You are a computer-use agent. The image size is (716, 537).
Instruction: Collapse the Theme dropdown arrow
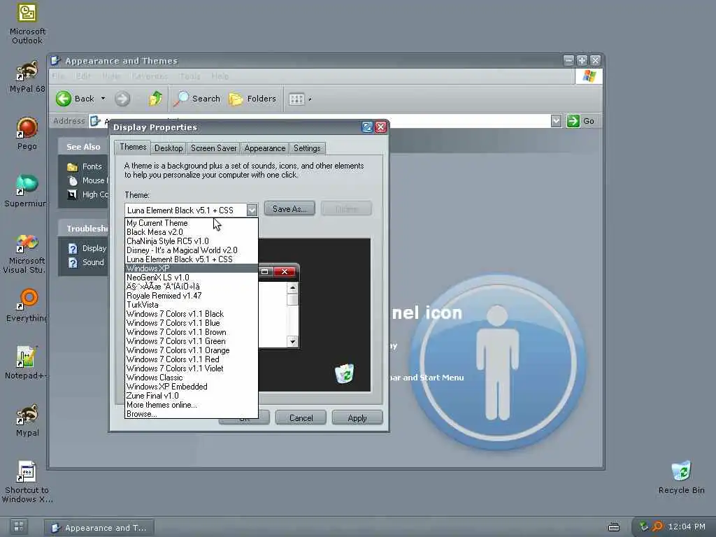coord(252,210)
